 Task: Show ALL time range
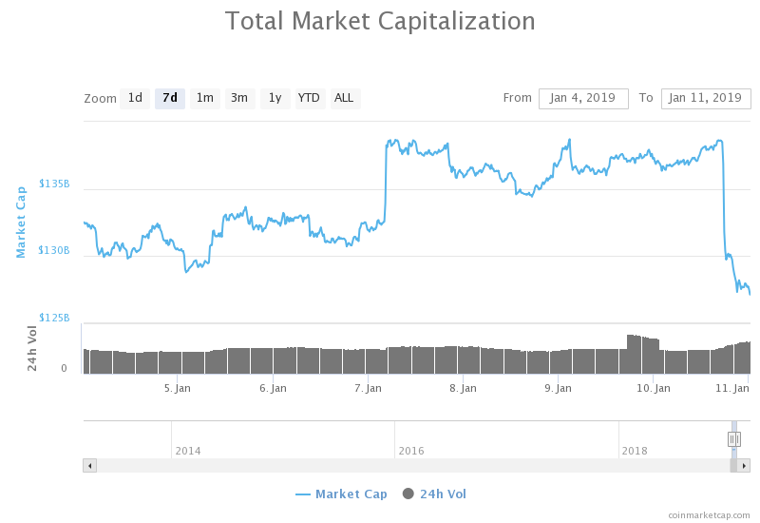point(344,98)
